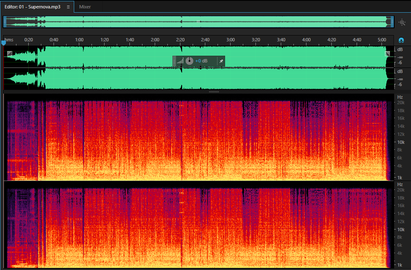Click the volume bars icon in the HUD
The width and height of the screenshot is (411, 270).
(180, 61)
